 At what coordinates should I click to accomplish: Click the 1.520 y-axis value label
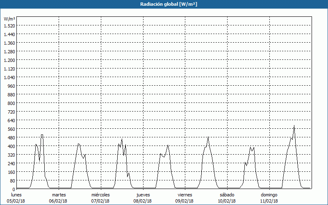click(x=9, y=25)
